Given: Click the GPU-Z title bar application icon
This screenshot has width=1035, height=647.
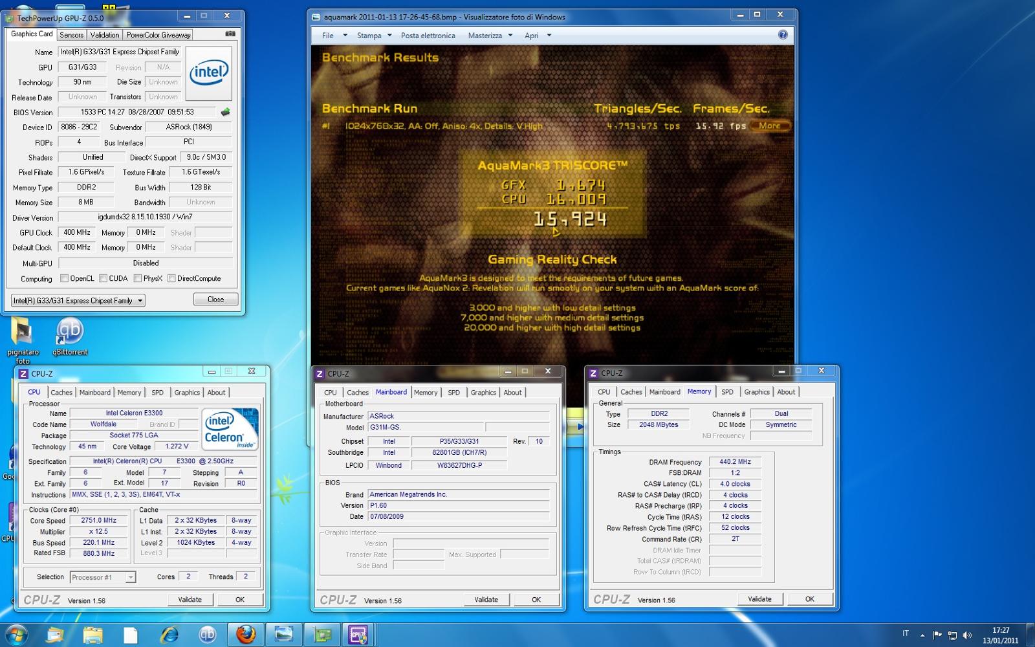Looking at the screenshot, I should (x=10, y=18).
